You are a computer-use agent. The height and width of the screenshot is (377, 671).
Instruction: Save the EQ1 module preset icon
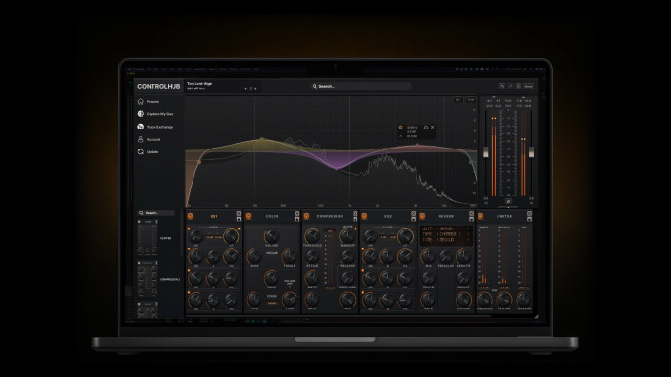(x=239, y=219)
